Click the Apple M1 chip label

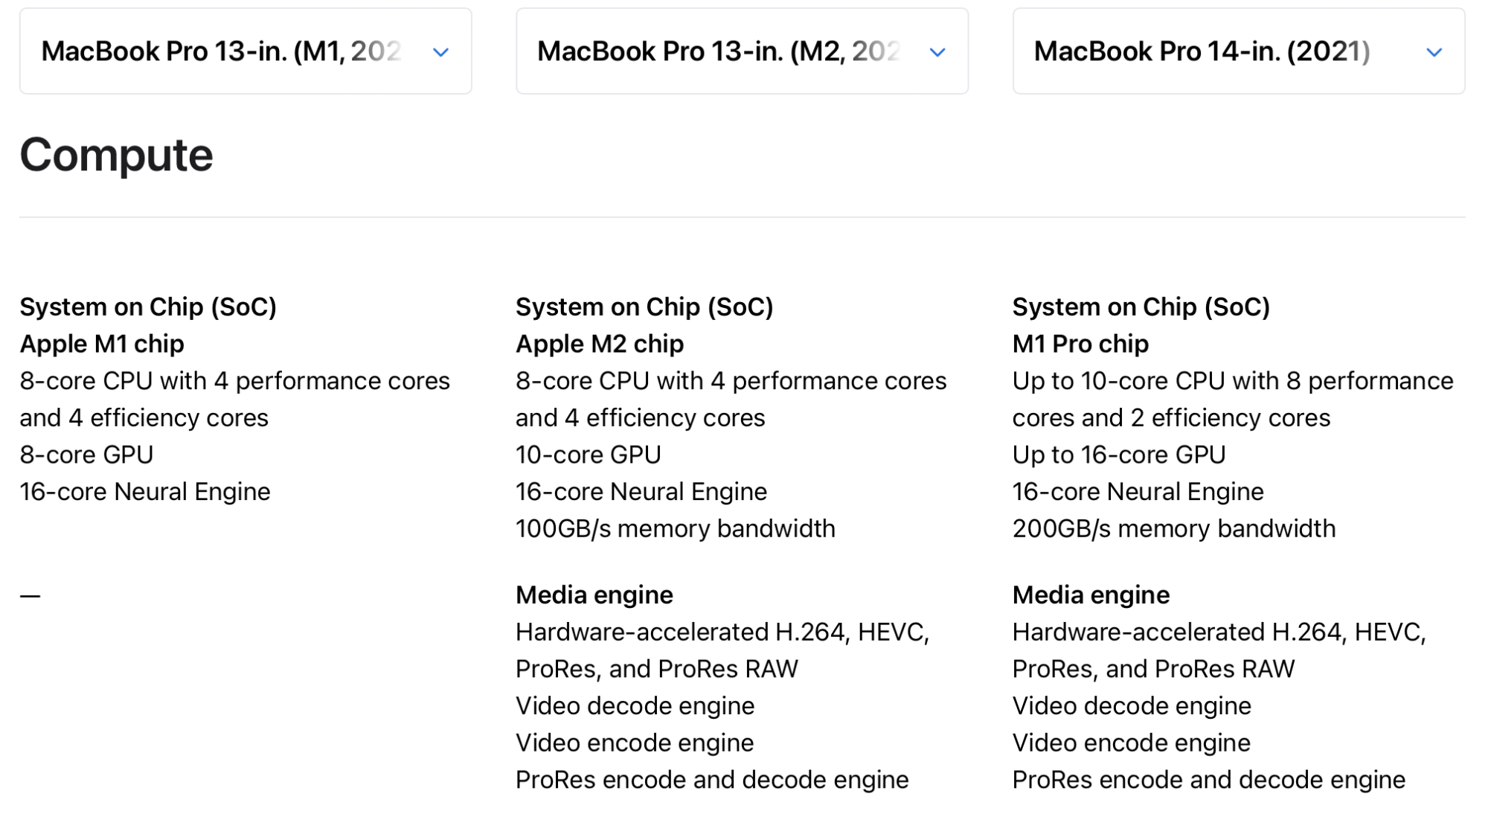(x=102, y=344)
